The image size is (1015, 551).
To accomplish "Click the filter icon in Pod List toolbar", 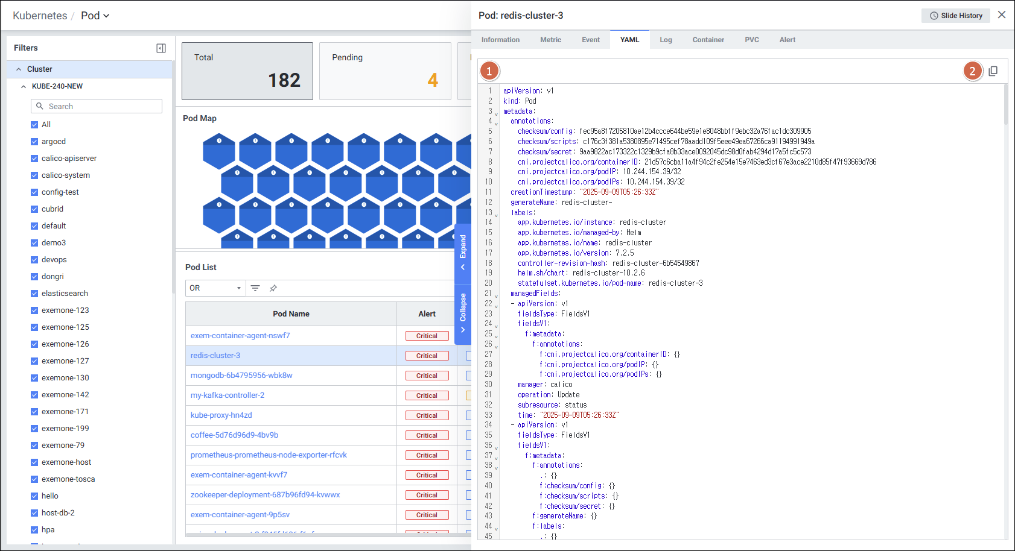I will pos(255,288).
